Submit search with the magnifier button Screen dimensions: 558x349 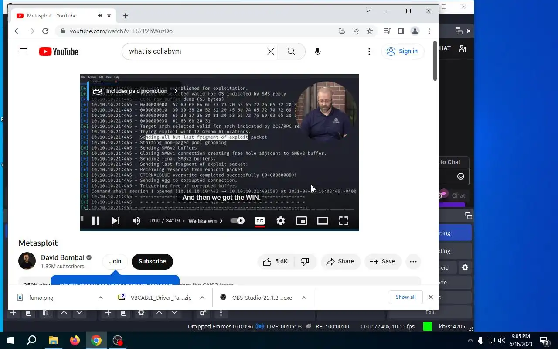(x=291, y=51)
